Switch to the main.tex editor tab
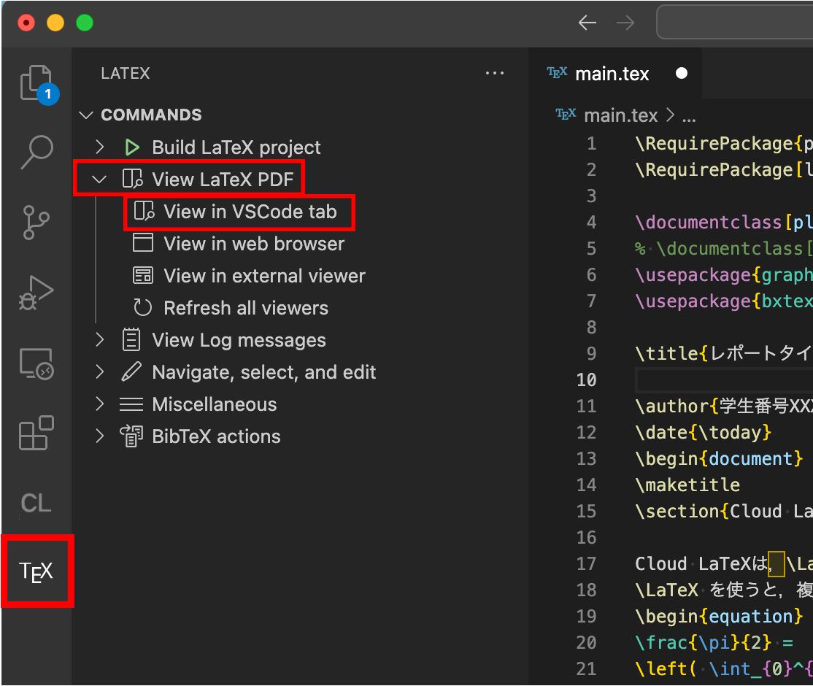This screenshot has height=686, width=813. [612, 73]
